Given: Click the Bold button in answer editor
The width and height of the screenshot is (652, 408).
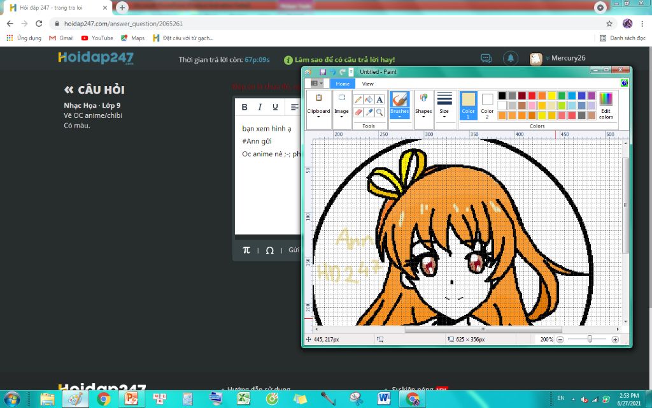Looking at the screenshot, I should click(244, 107).
